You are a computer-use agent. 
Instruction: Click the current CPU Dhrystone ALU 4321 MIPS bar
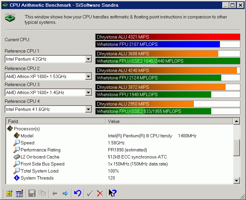[168, 37]
